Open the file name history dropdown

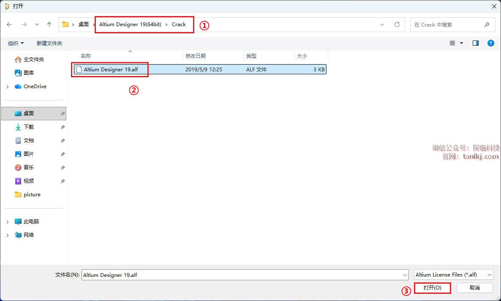(x=405, y=275)
